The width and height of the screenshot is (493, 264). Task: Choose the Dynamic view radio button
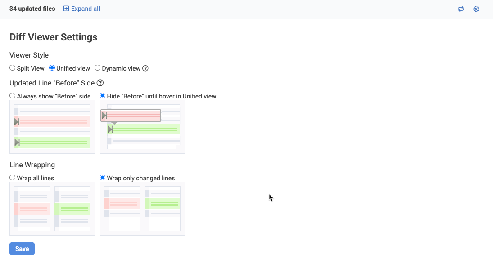(97, 68)
